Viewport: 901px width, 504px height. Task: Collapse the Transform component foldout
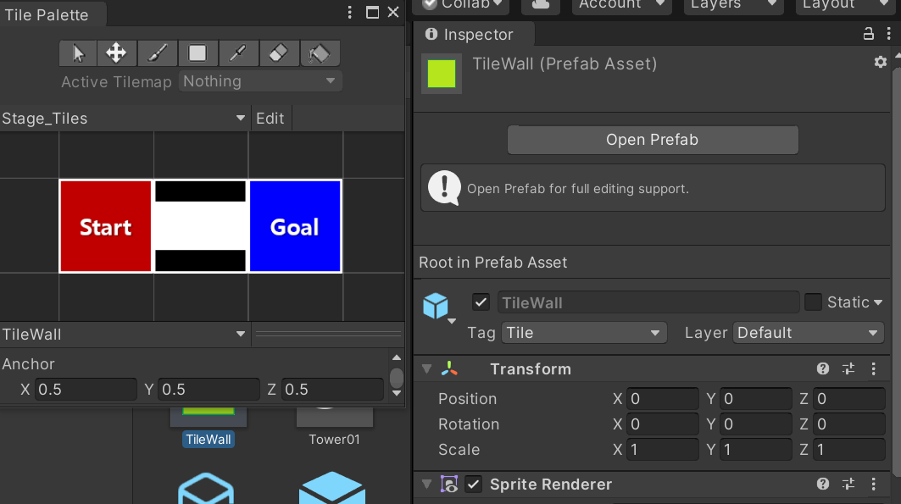pos(426,369)
